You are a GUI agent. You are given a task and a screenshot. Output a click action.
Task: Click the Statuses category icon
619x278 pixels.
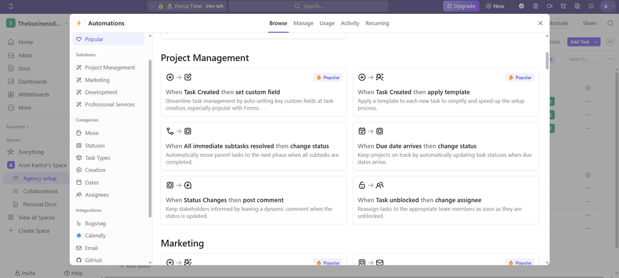(78, 145)
